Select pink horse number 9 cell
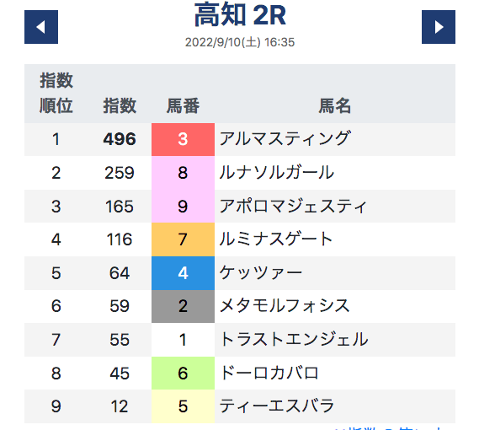Image resolution: width=479 pixels, height=430 pixels. 183,207
